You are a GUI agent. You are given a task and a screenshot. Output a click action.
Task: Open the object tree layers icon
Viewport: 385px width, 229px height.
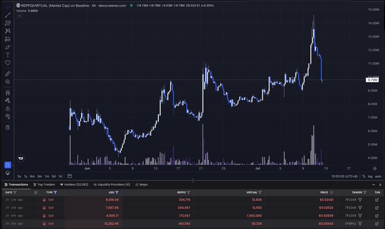[7, 173]
